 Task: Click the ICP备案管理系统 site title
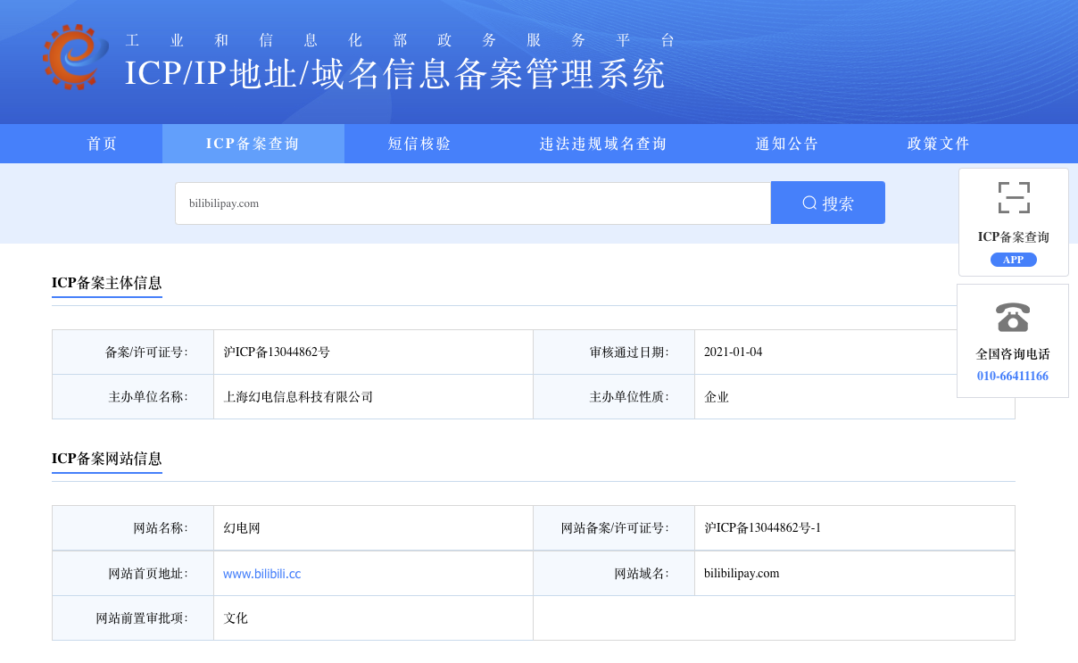395,74
